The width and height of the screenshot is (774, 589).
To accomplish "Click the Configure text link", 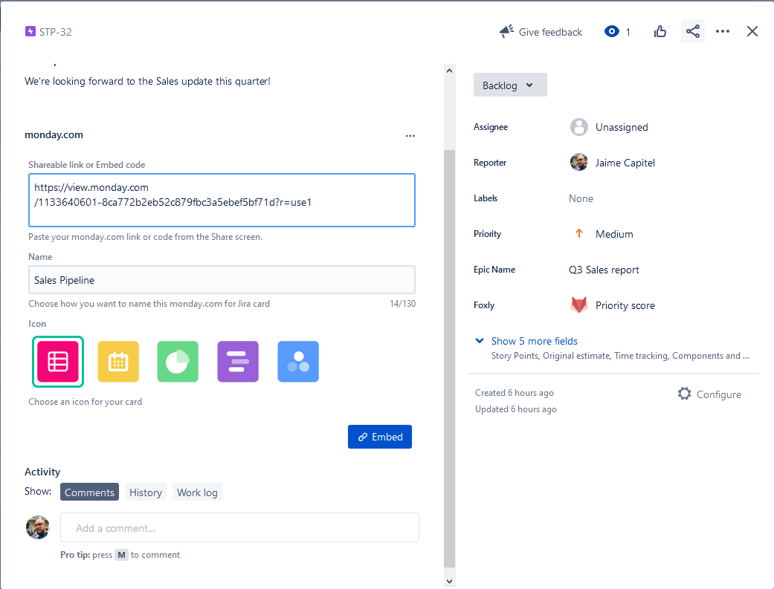I will click(719, 394).
